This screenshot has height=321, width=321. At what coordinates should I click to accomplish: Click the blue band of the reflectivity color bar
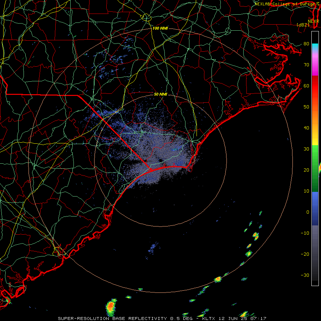point(315,209)
